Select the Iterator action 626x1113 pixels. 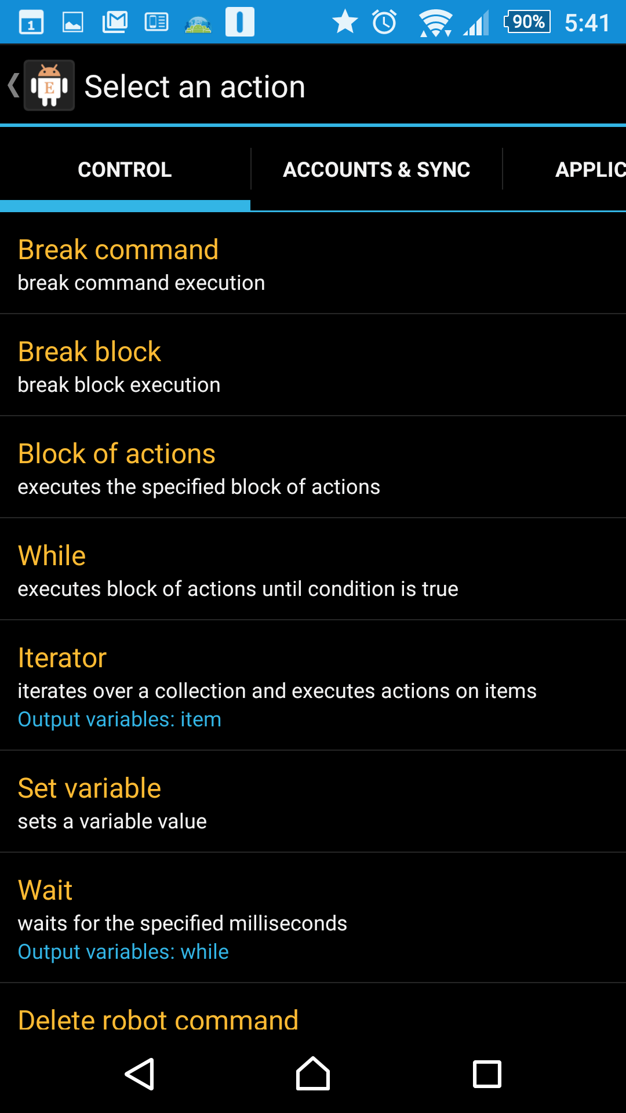313,686
